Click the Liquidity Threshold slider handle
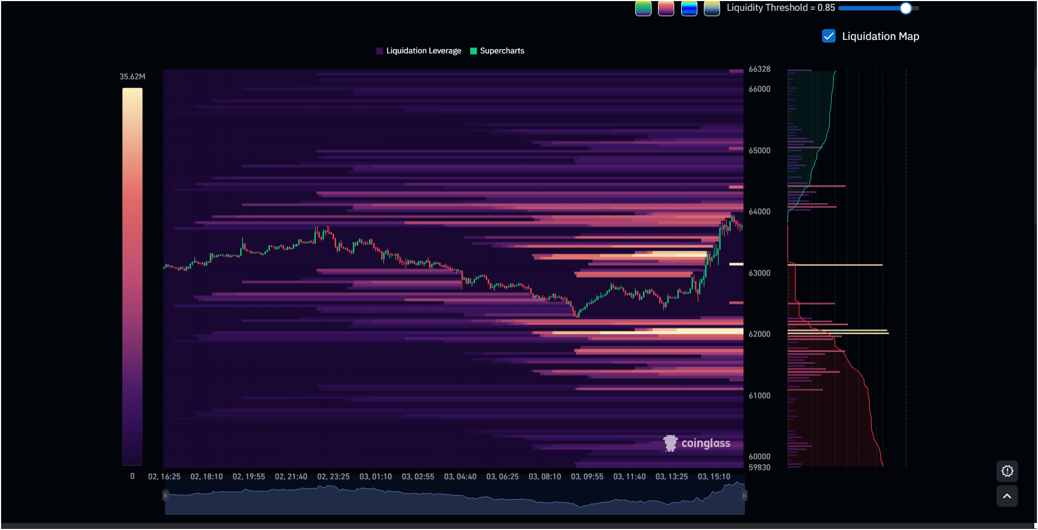The height and width of the screenshot is (530, 1038). [906, 8]
